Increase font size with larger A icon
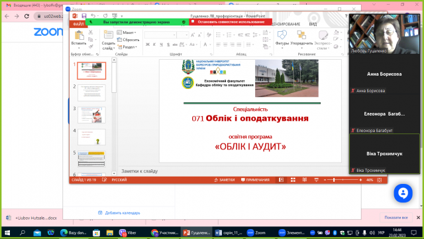 pyautogui.click(x=193, y=35)
